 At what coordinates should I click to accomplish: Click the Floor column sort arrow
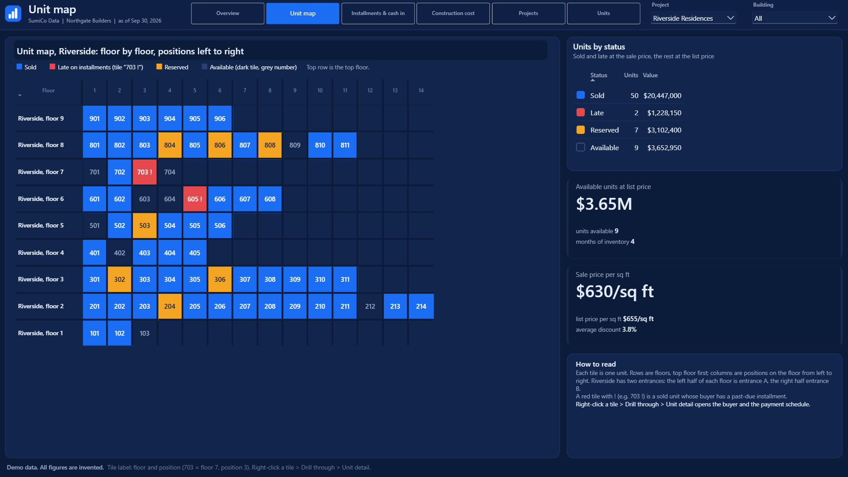(x=20, y=95)
